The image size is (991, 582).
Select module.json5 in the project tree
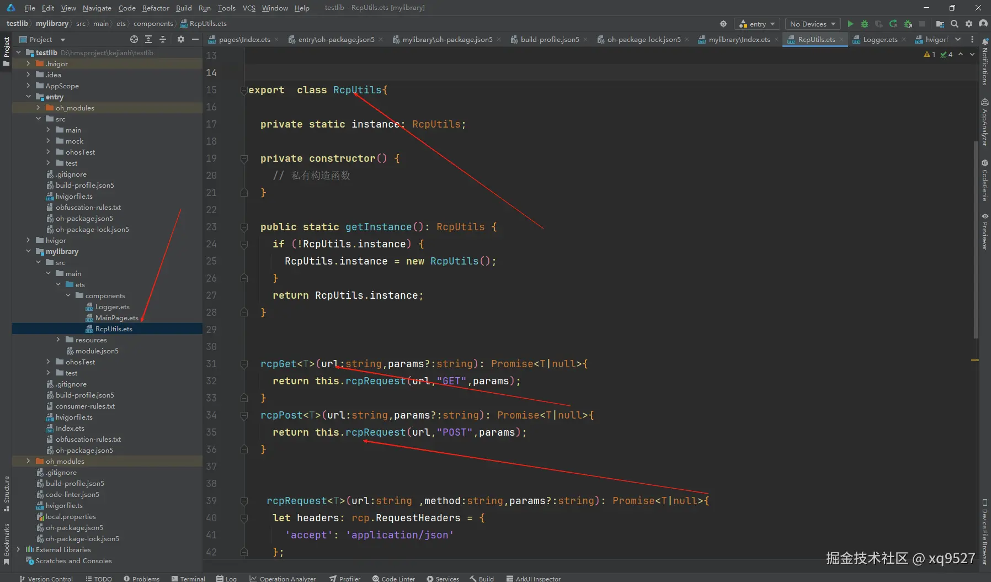click(97, 351)
